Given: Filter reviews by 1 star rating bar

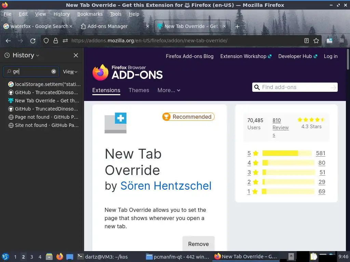Looking at the screenshot, I should [288, 192].
